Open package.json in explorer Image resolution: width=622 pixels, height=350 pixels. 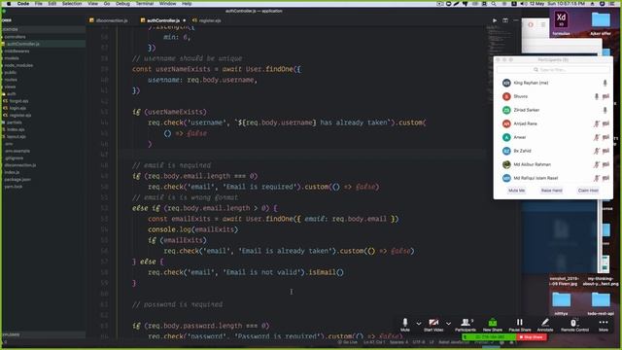[x=17, y=179]
